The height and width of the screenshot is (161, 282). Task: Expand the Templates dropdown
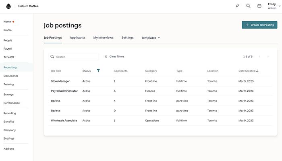point(151,38)
